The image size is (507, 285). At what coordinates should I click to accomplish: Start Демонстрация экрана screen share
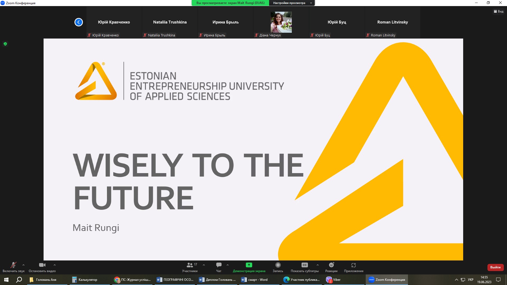(249, 267)
